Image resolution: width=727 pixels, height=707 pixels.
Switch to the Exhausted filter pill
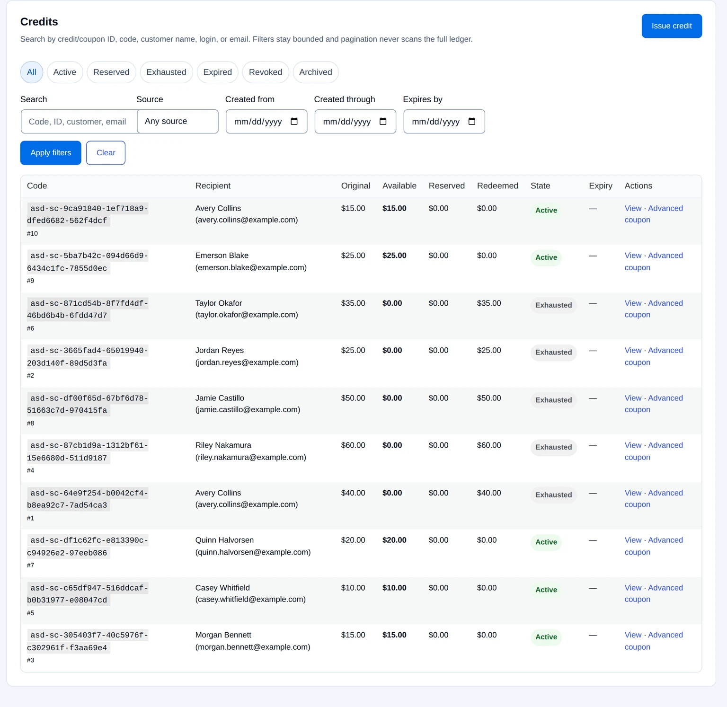166,72
